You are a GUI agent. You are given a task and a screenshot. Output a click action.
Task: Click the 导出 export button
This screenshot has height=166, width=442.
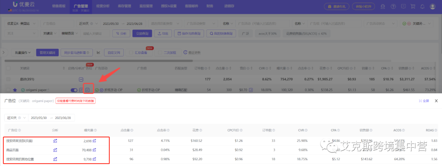point(163,34)
